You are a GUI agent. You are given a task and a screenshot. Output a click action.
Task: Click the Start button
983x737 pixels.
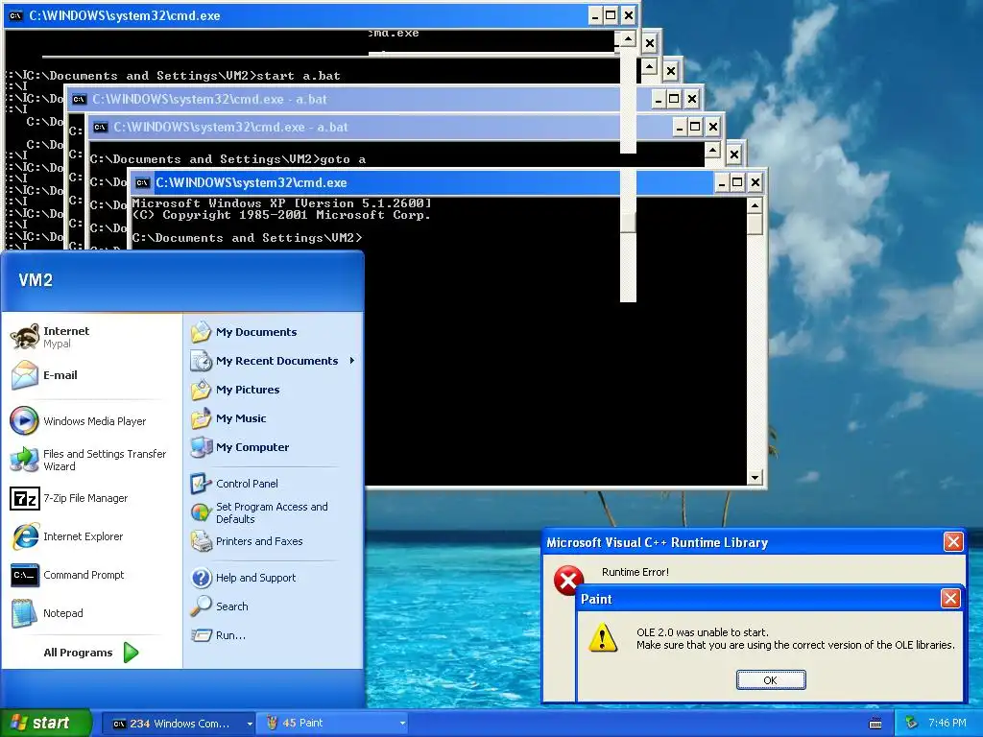(46, 723)
